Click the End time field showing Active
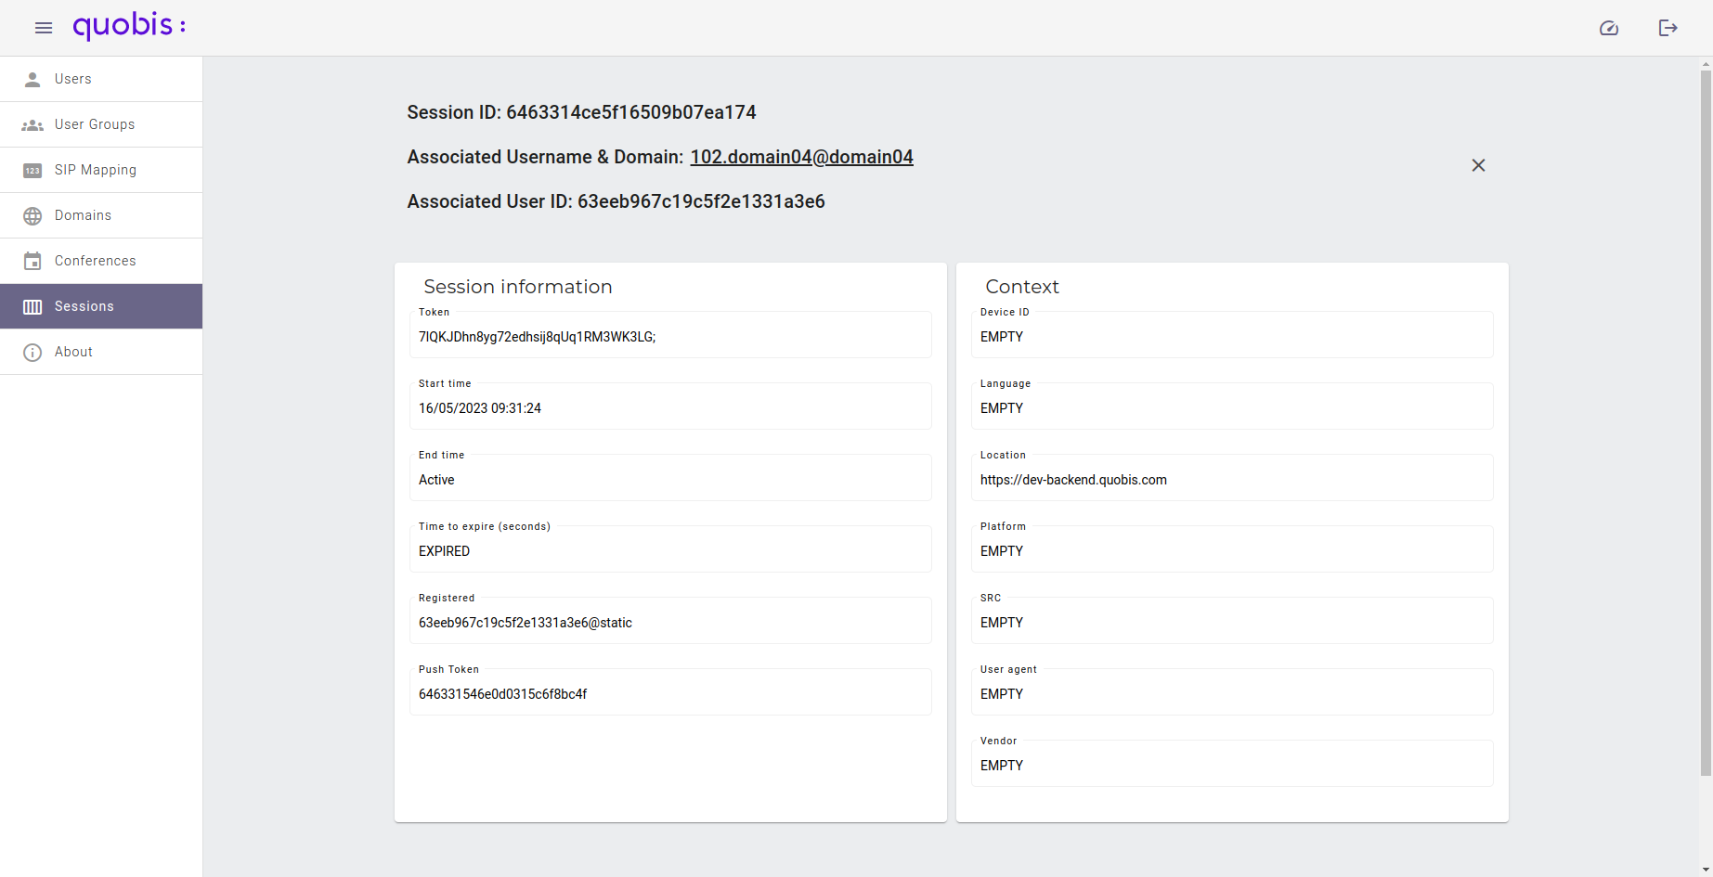 point(670,478)
